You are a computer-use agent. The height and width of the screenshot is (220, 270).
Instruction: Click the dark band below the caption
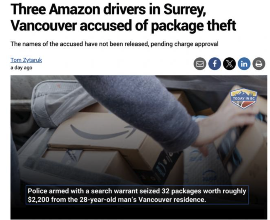click(139, 212)
